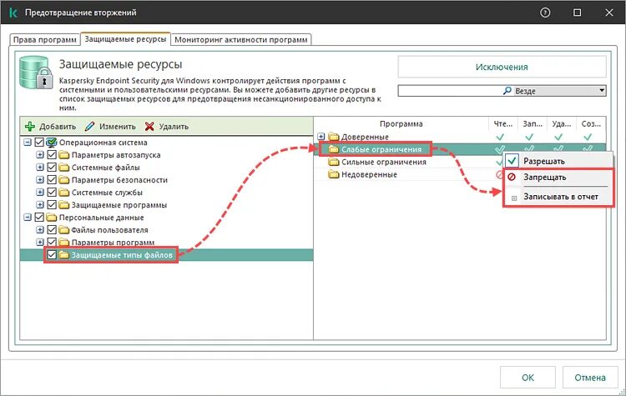The image size is (626, 396).
Task: Open the Везде search scope dropdown
Action: [x=602, y=91]
